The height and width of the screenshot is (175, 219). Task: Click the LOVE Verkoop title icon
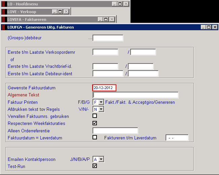4,11
